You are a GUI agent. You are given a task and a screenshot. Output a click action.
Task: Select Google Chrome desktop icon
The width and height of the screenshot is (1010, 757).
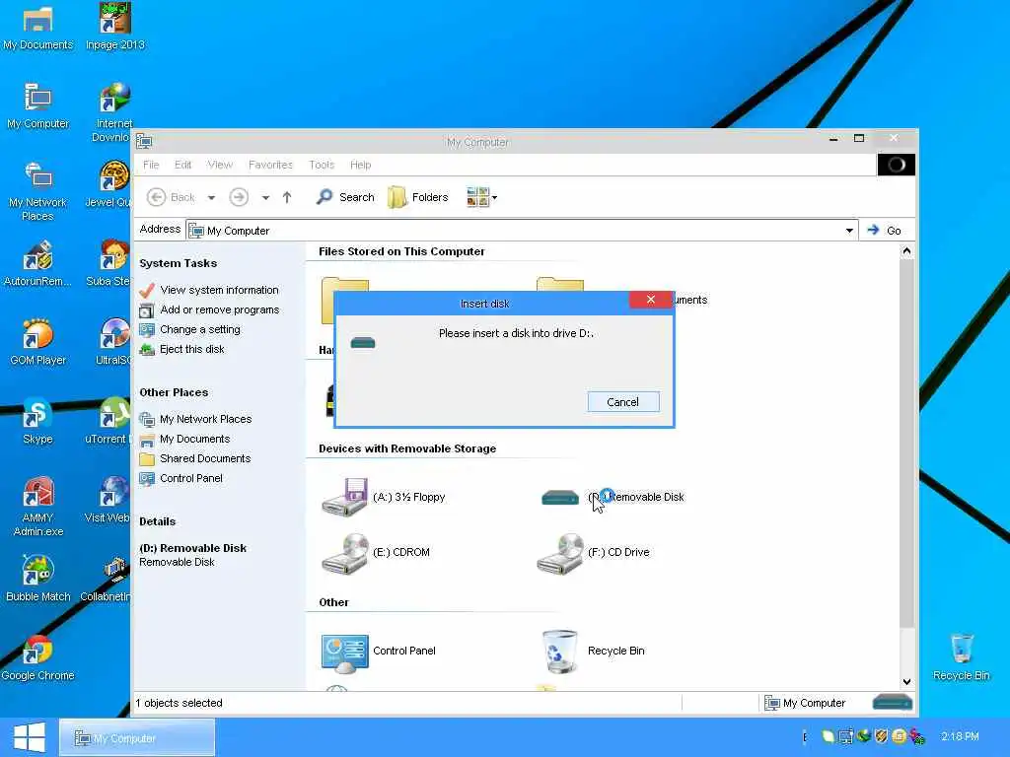tap(38, 657)
